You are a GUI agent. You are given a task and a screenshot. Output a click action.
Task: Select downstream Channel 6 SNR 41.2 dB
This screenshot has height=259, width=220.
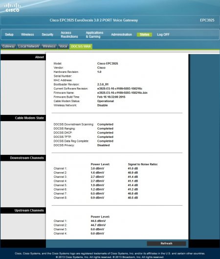(132, 190)
